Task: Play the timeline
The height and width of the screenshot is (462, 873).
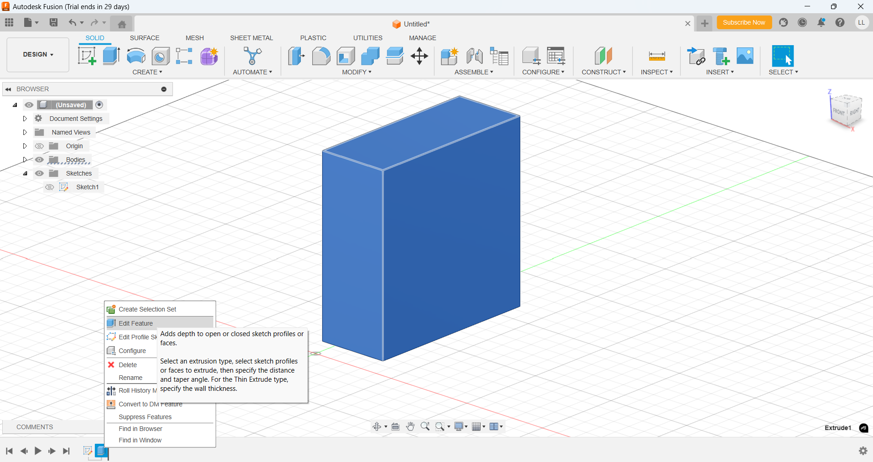Action: 38,451
